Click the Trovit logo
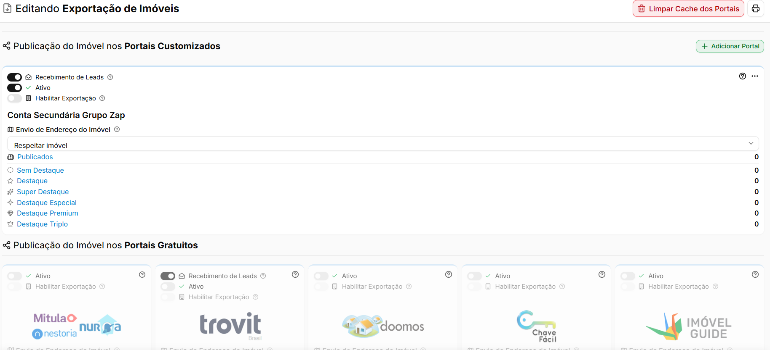Viewport: 770px width, 350px height. (230, 326)
